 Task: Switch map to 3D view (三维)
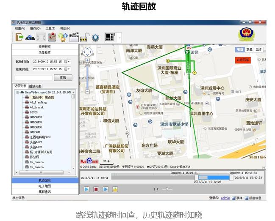click(x=258, y=49)
